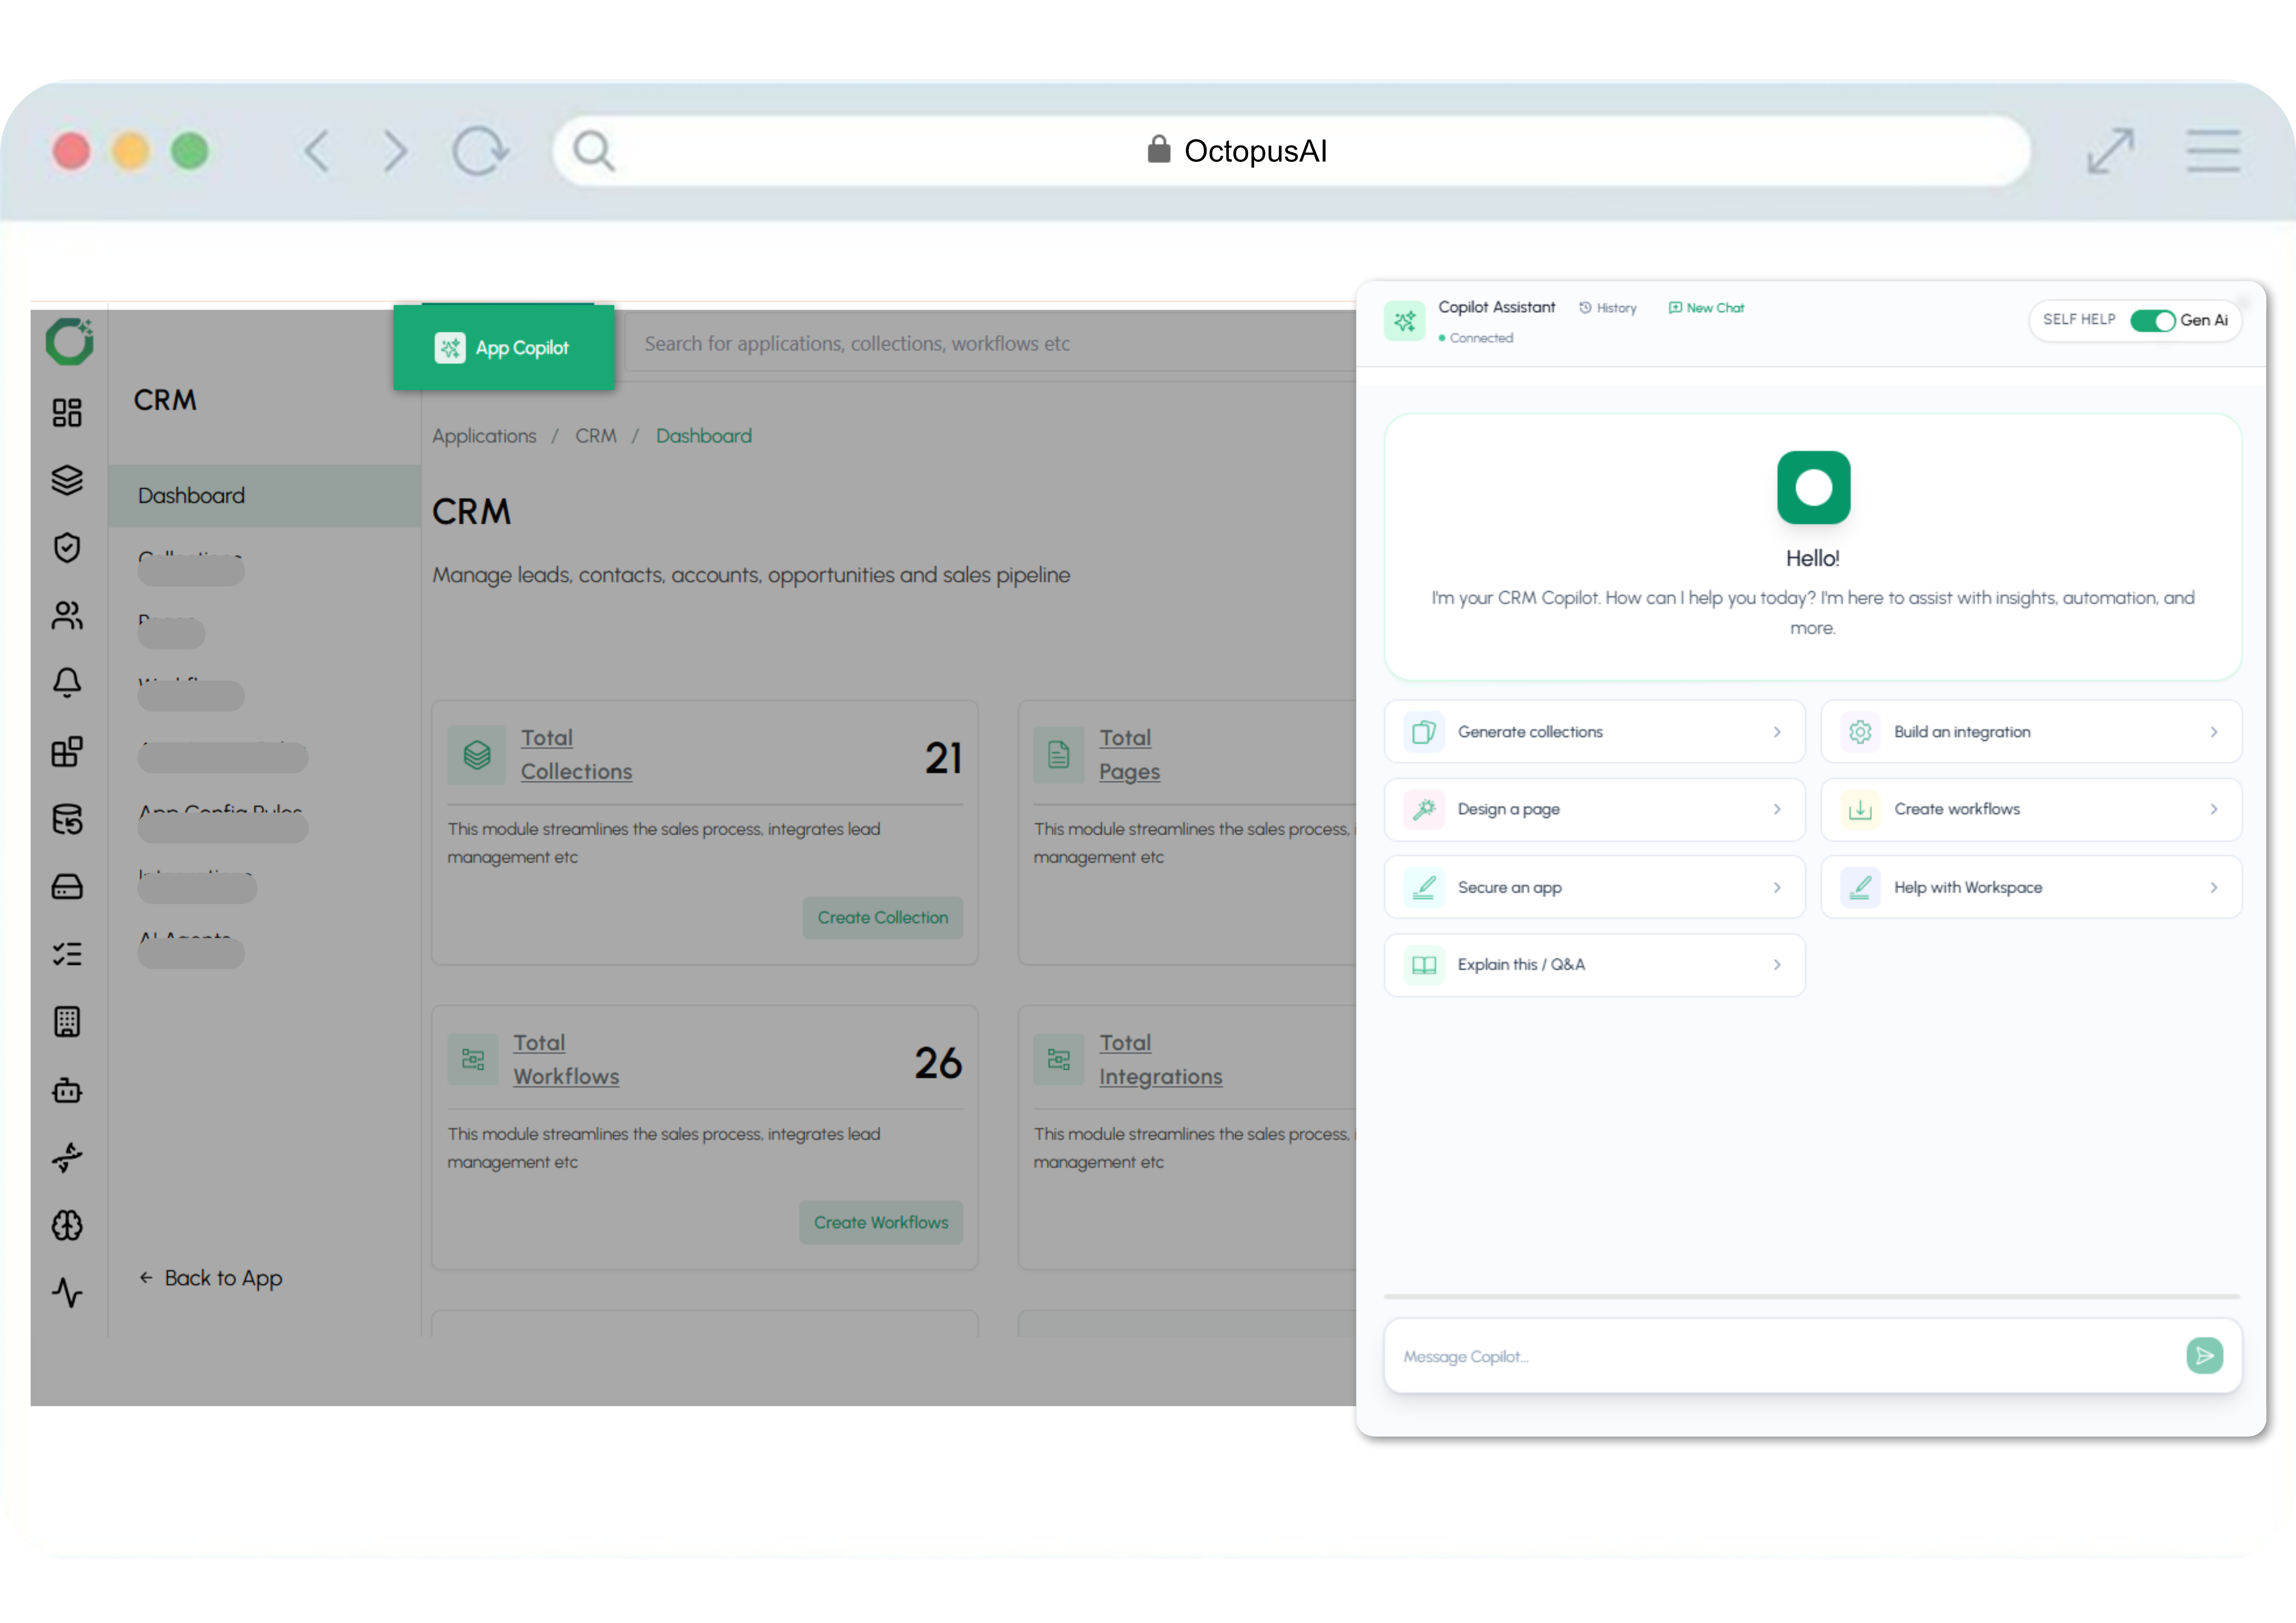
Task: Open the brain AI sidebar icon
Action: click(67, 1225)
